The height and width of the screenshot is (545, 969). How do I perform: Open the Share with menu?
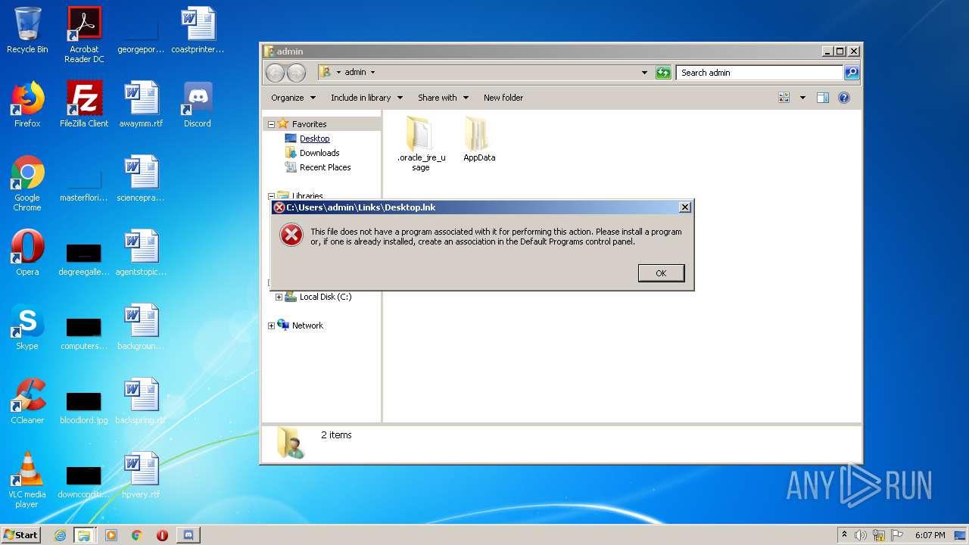443,98
